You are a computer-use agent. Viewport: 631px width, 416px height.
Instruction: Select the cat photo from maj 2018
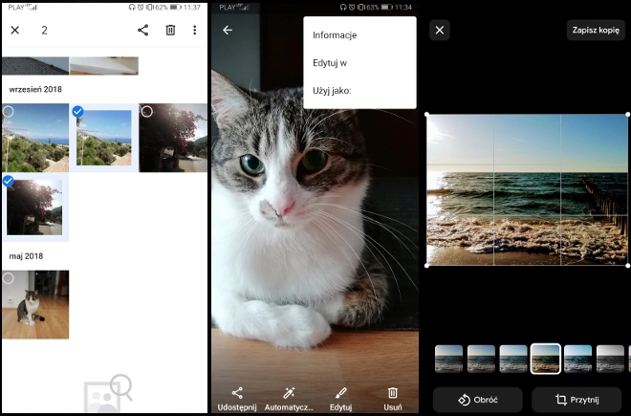35,304
